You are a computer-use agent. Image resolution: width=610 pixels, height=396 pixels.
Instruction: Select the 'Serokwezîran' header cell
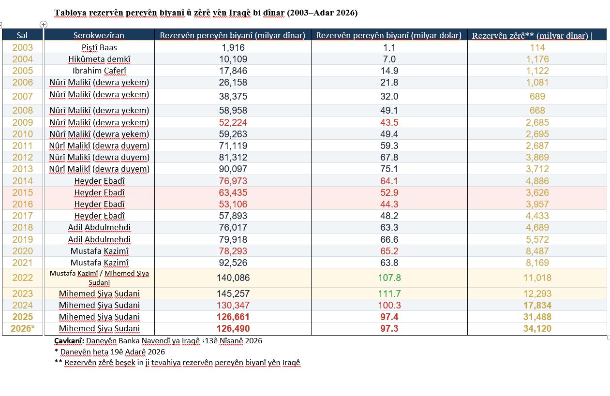point(99,35)
